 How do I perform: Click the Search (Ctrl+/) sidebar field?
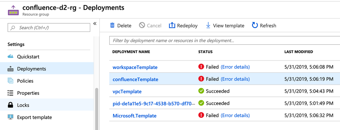[x=49, y=28]
